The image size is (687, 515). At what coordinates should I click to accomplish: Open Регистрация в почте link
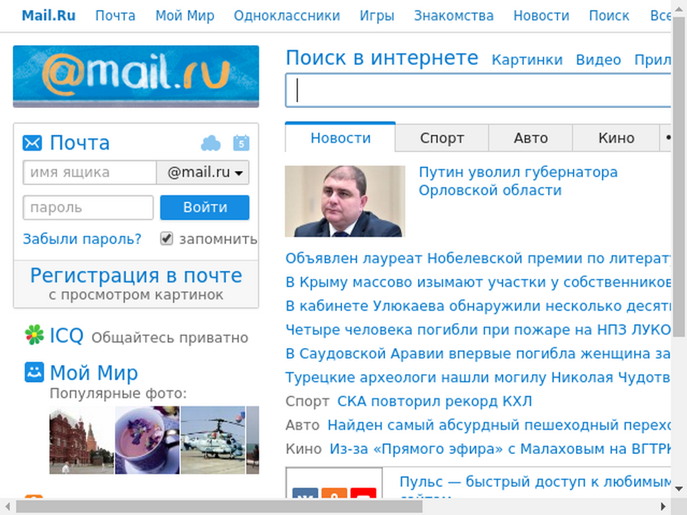pos(136,276)
